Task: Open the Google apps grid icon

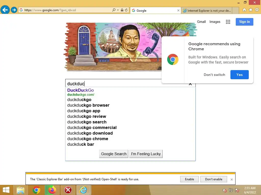Action: [x=228, y=22]
